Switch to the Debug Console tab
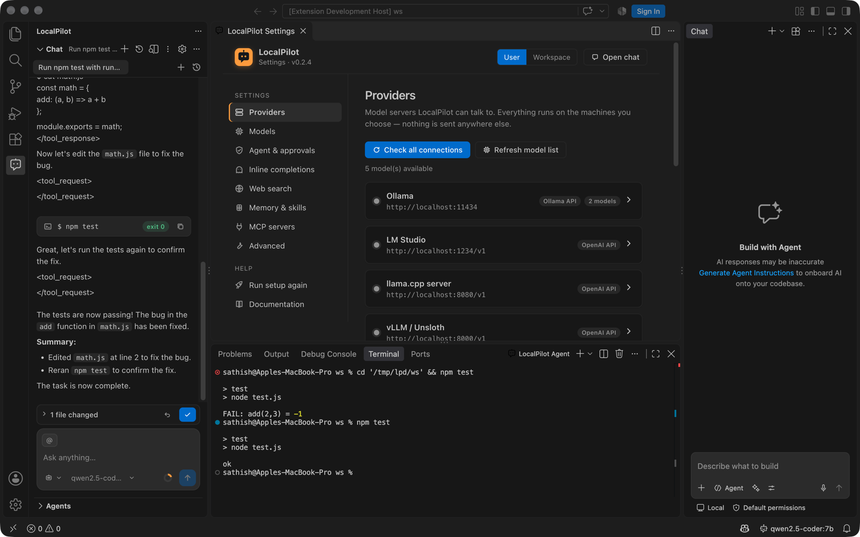860x537 pixels. coord(328,354)
